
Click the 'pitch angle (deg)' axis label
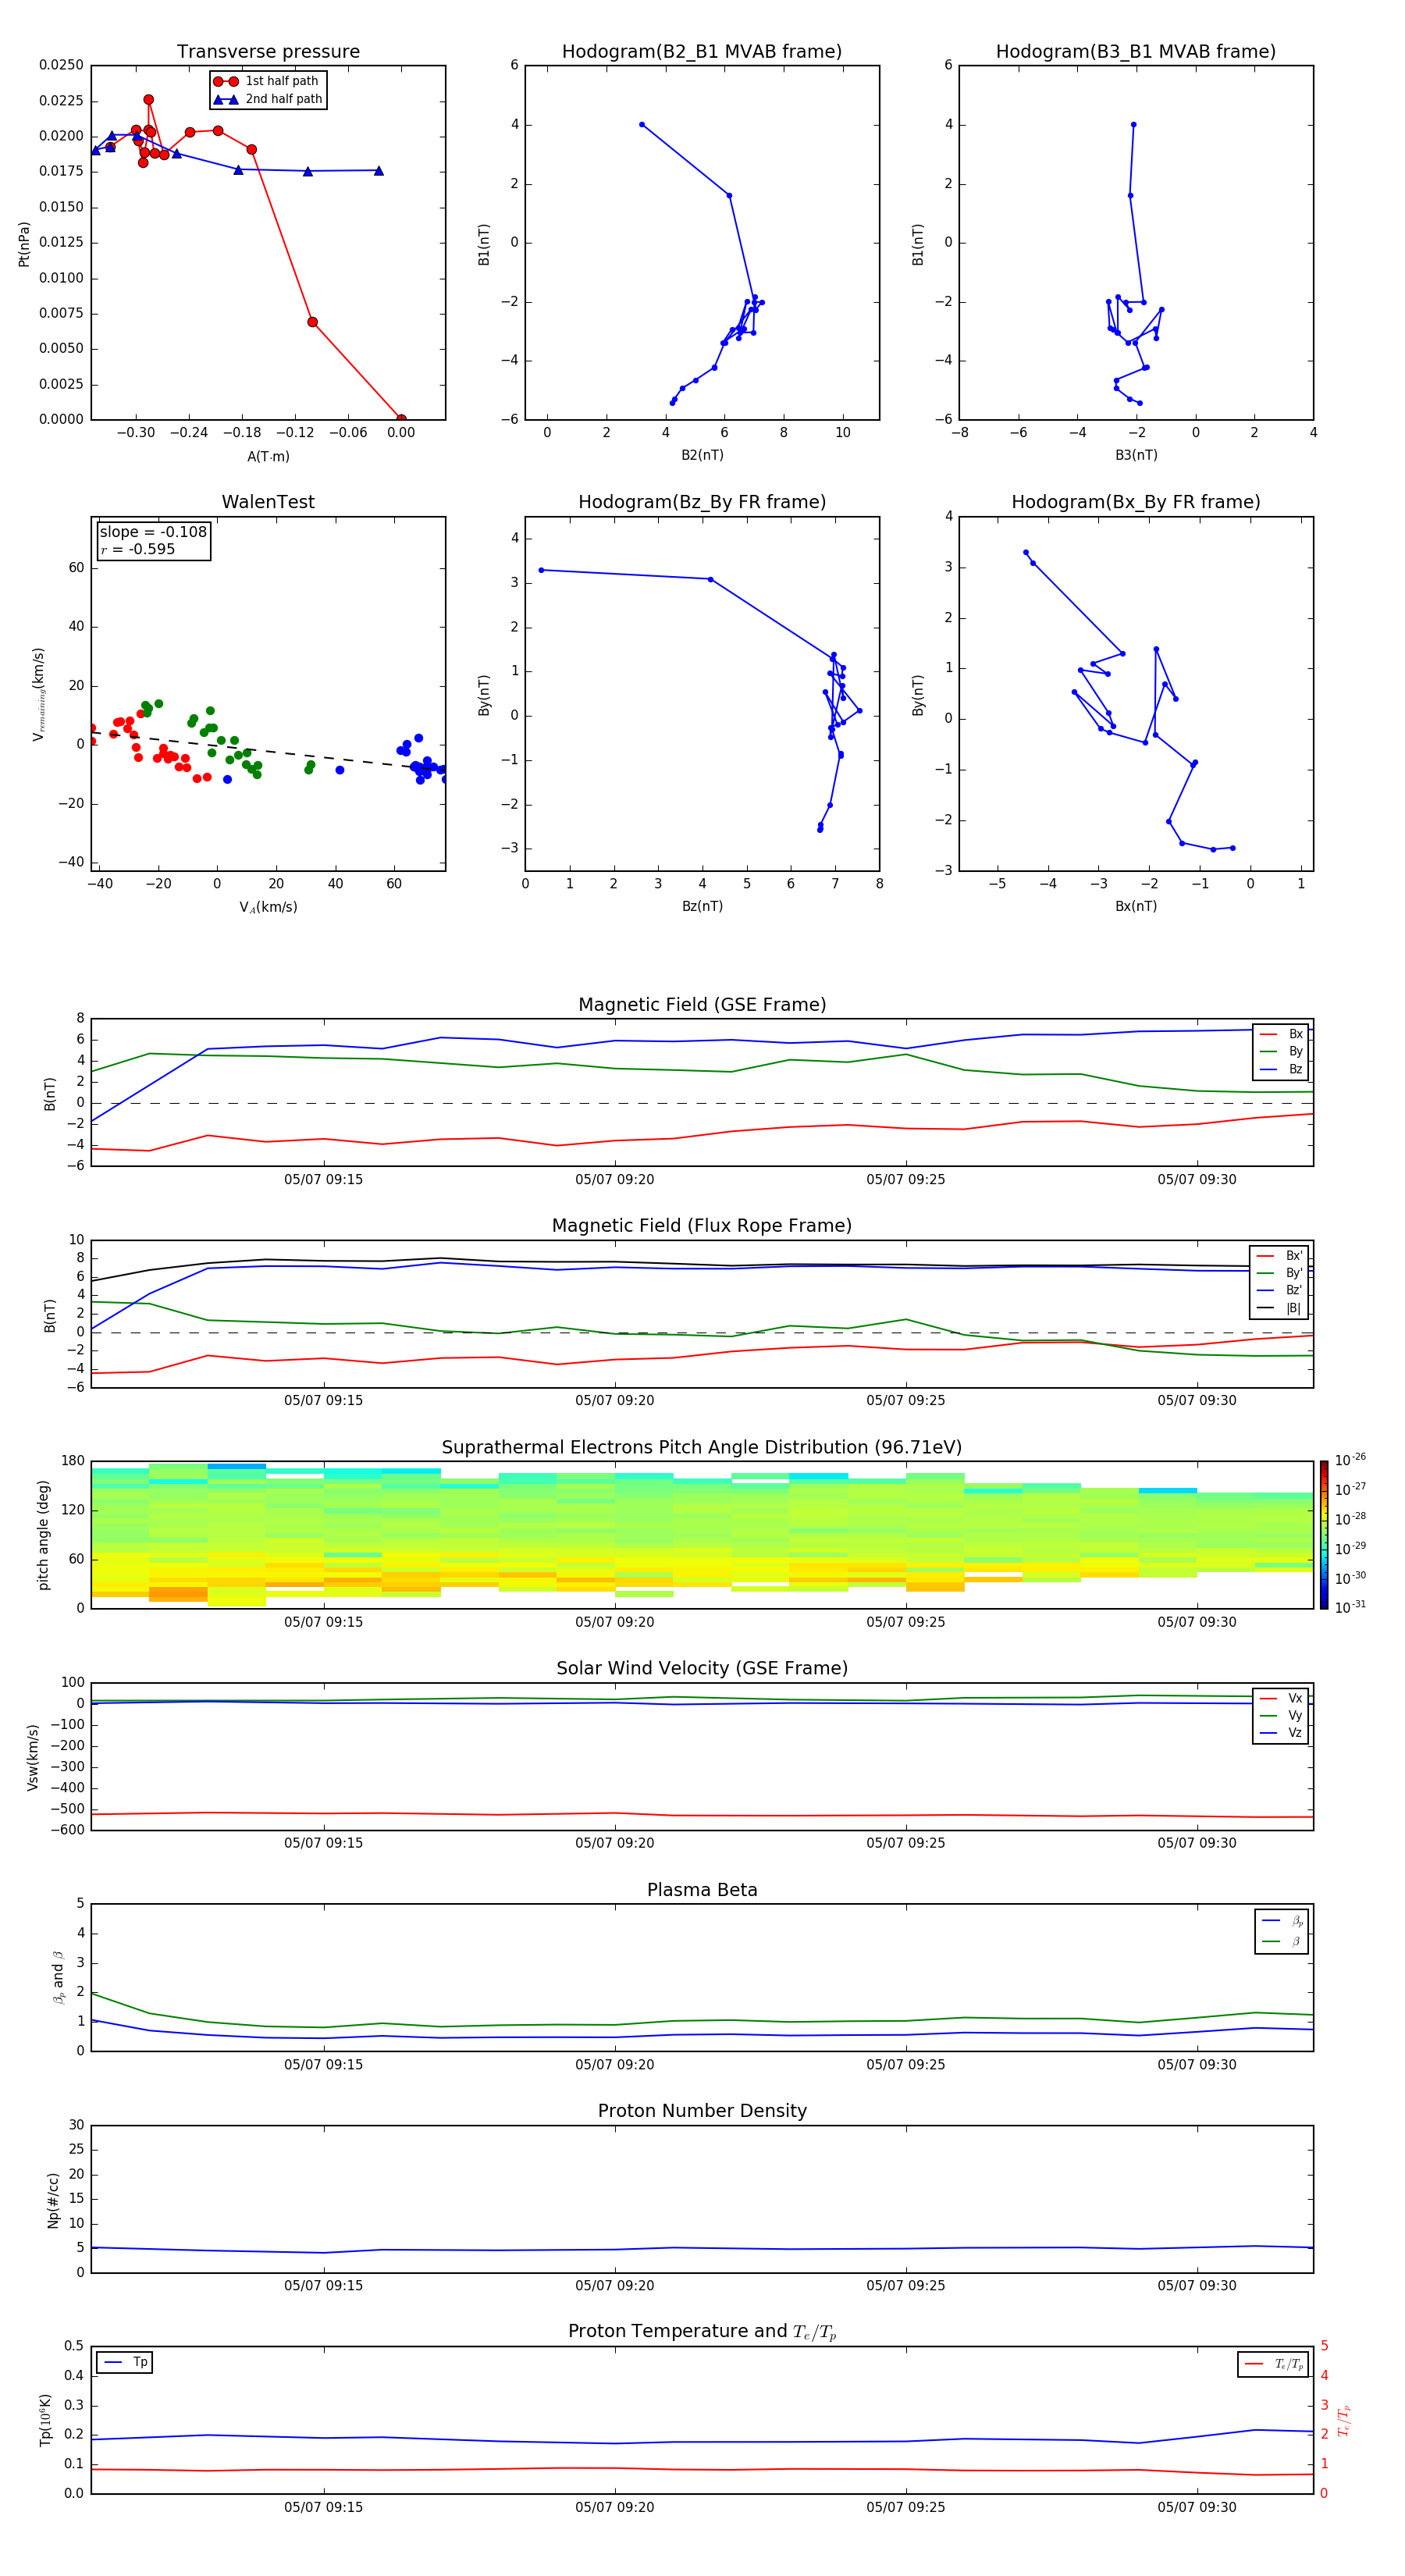pos(43,1535)
